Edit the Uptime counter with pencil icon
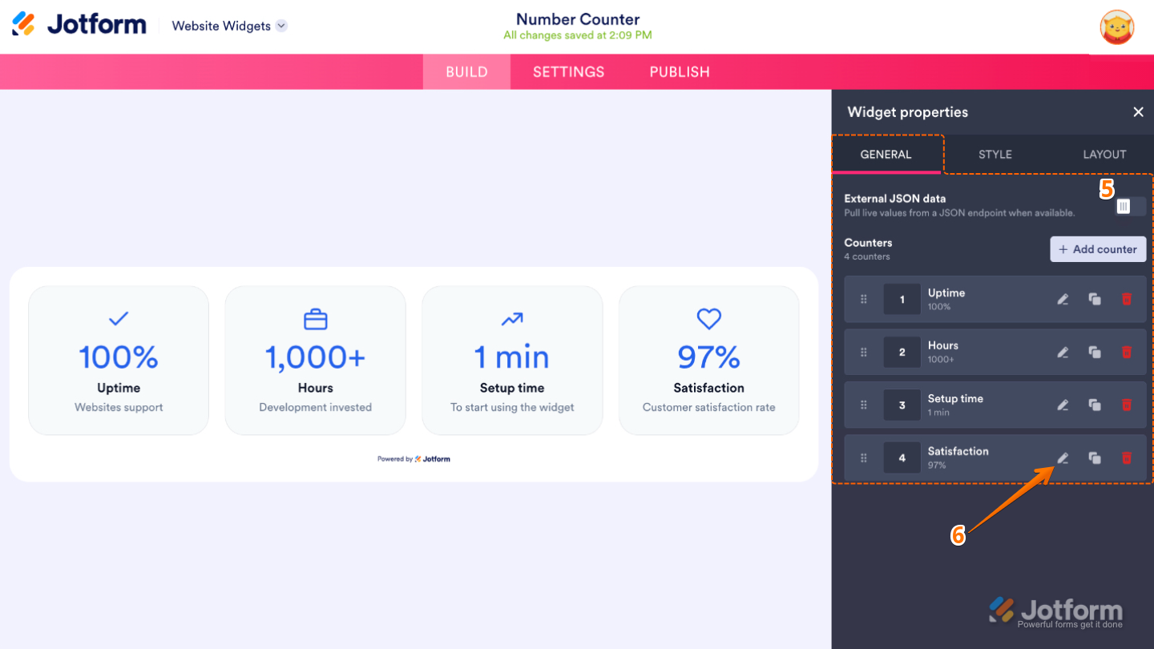This screenshot has width=1154, height=649. tap(1063, 300)
